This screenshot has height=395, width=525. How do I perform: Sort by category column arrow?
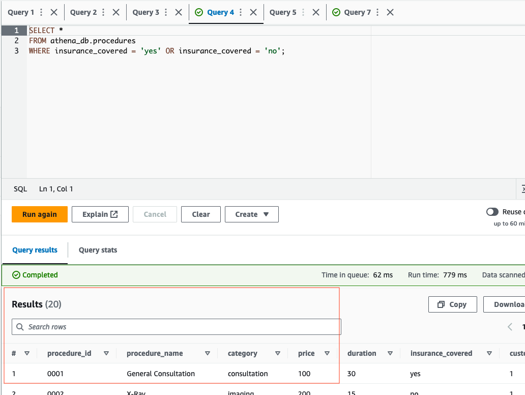(278, 353)
